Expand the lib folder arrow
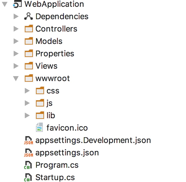186x182 pixels. click(27, 115)
